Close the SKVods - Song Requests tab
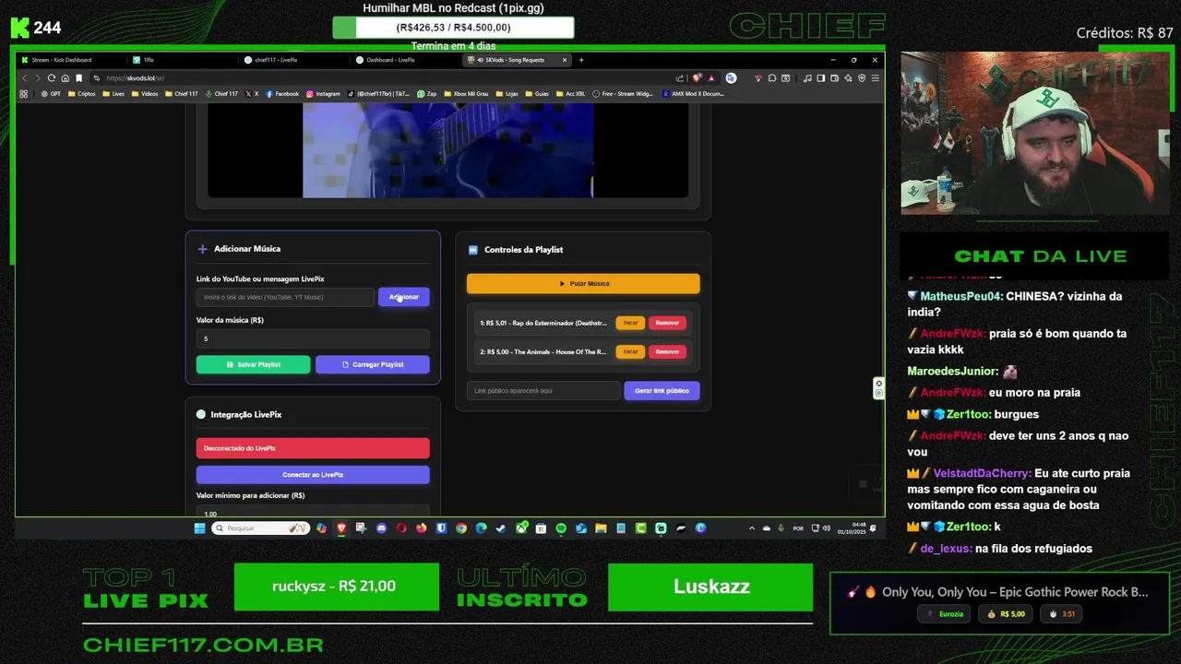 (565, 60)
